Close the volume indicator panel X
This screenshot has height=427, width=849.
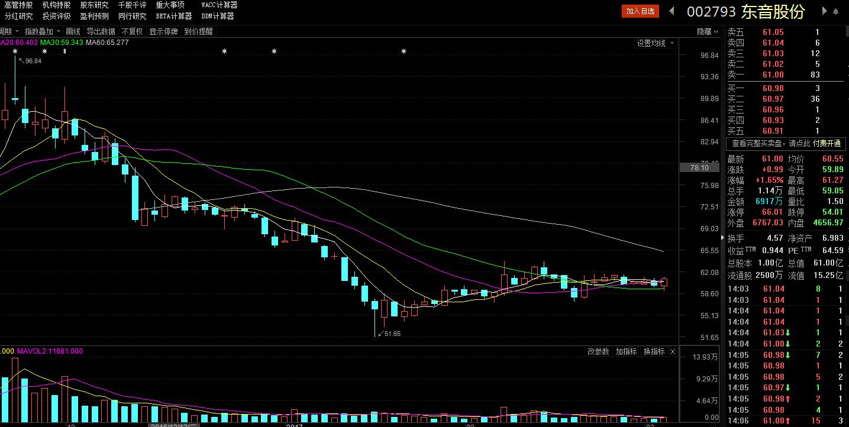(x=672, y=351)
